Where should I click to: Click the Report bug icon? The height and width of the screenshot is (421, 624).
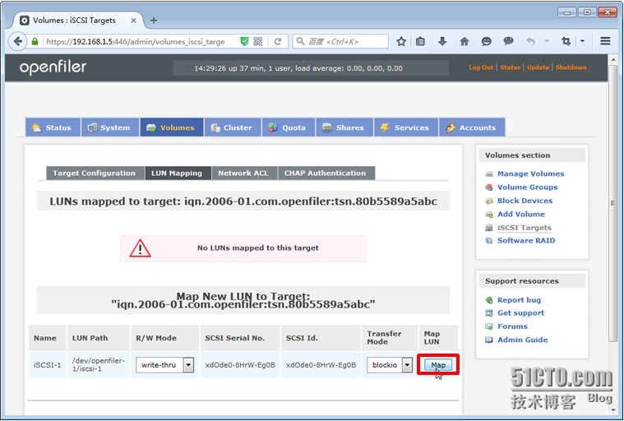[x=489, y=300]
